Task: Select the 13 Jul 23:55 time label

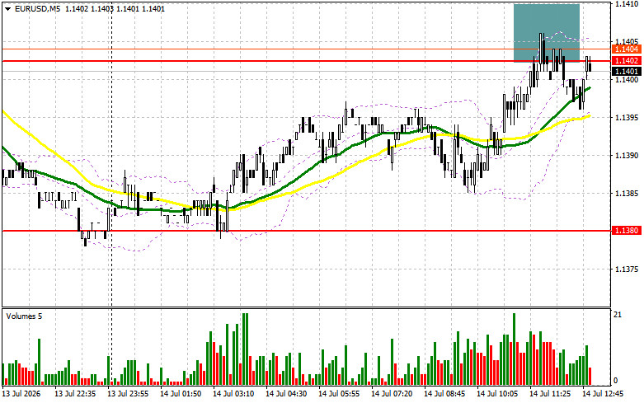Action: click(128, 394)
